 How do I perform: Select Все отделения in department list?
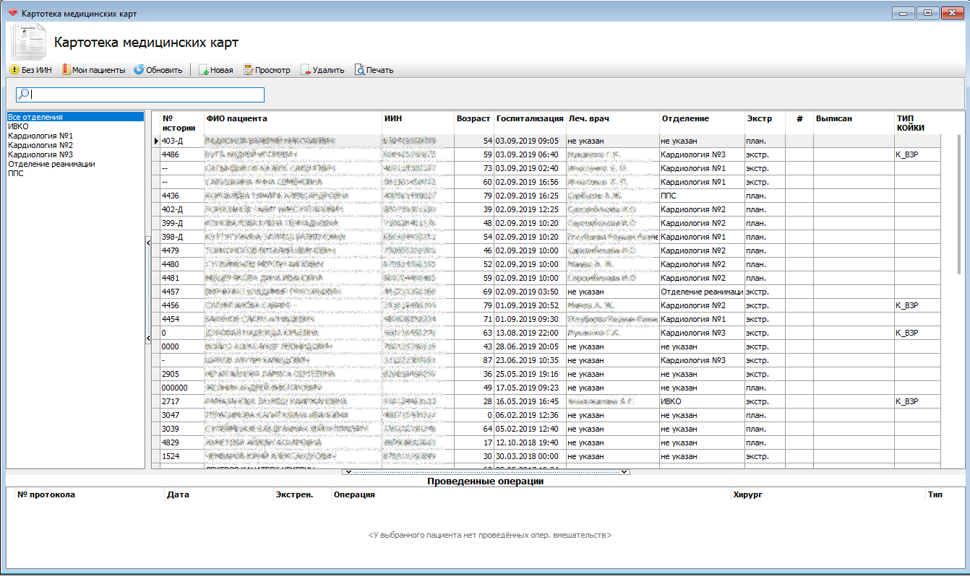[75, 117]
